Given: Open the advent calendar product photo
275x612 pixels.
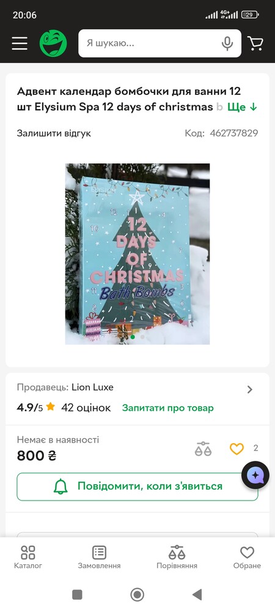Looking at the screenshot, I should tap(137, 254).
